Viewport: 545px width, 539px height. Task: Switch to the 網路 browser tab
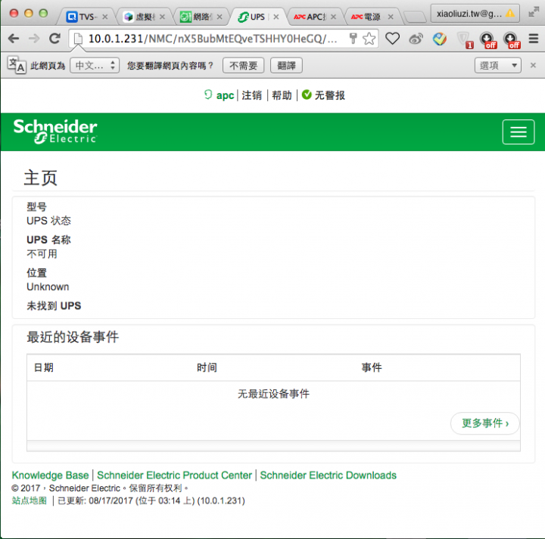(201, 17)
